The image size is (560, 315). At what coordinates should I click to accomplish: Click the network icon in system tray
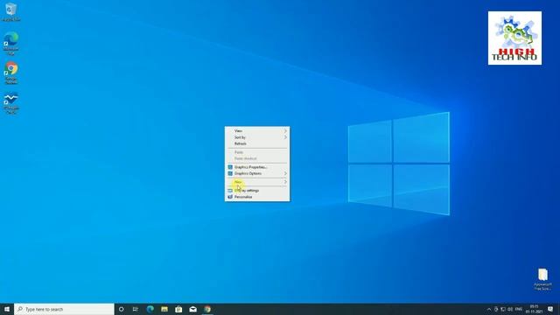(x=503, y=309)
